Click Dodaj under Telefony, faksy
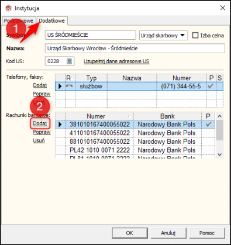231x245 pixels. [x=40, y=85]
